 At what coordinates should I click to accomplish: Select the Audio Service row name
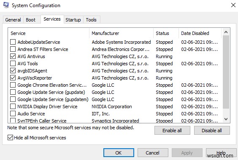[x=31, y=114]
